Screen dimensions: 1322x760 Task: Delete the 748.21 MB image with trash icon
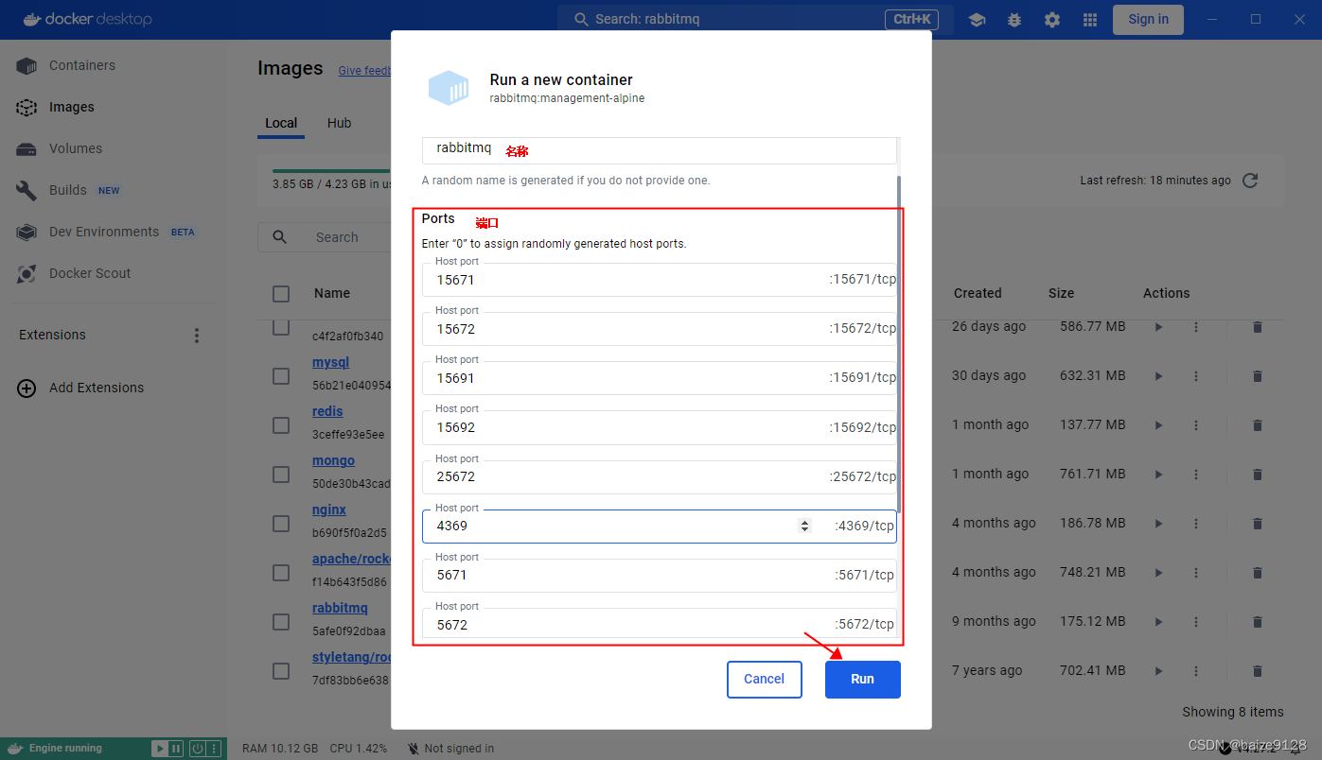[1258, 573]
